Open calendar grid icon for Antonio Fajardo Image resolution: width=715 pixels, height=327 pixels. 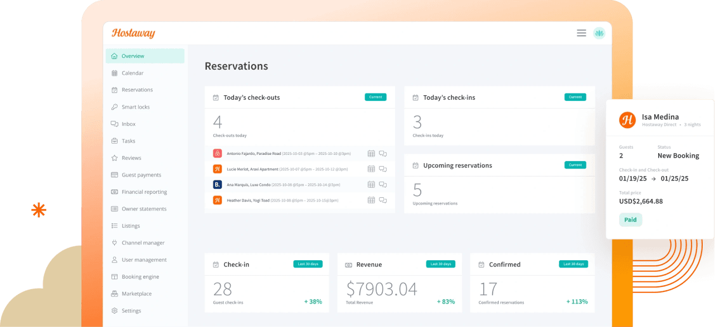(x=371, y=153)
